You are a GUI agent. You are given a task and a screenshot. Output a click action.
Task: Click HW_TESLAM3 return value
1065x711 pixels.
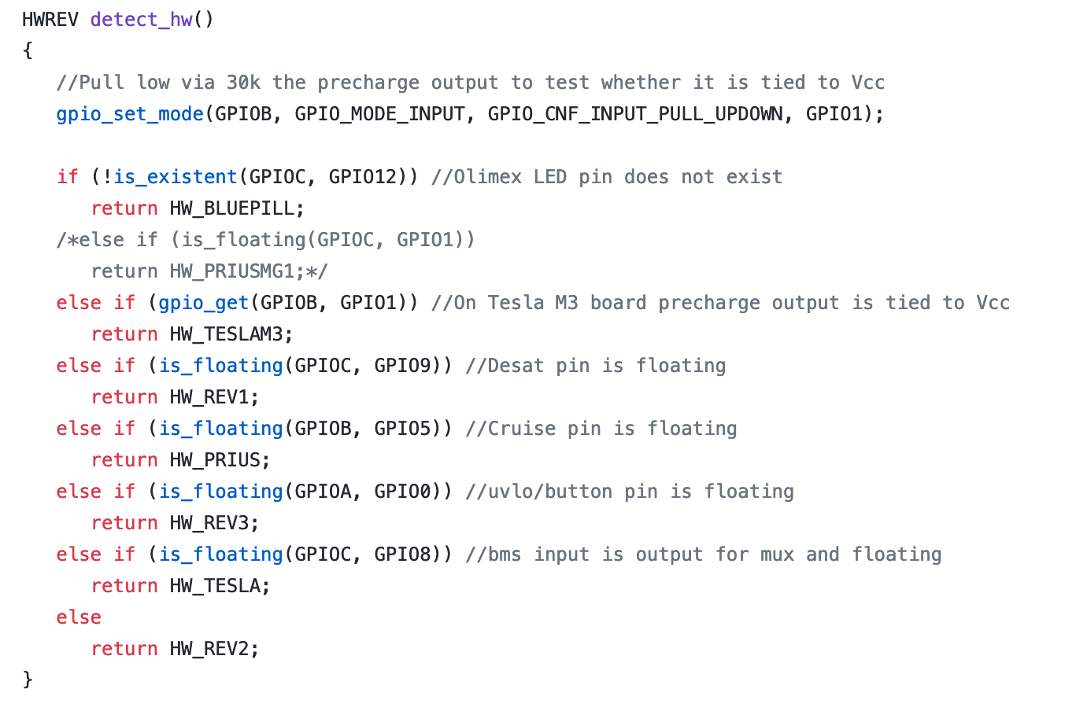pos(230,334)
